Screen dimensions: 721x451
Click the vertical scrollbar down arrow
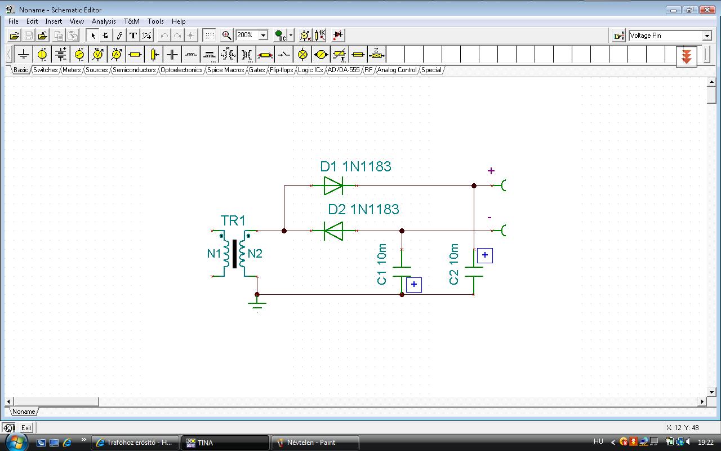click(x=711, y=392)
